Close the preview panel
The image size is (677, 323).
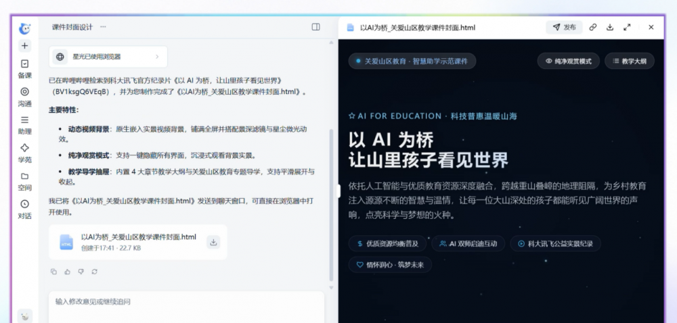point(651,27)
